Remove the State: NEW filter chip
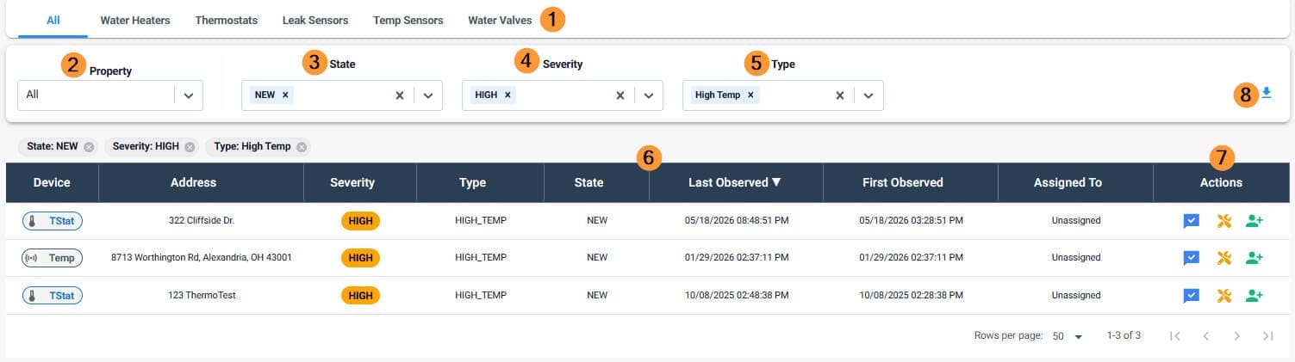Image resolution: width=1295 pixels, height=362 pixels. [89, 147]
